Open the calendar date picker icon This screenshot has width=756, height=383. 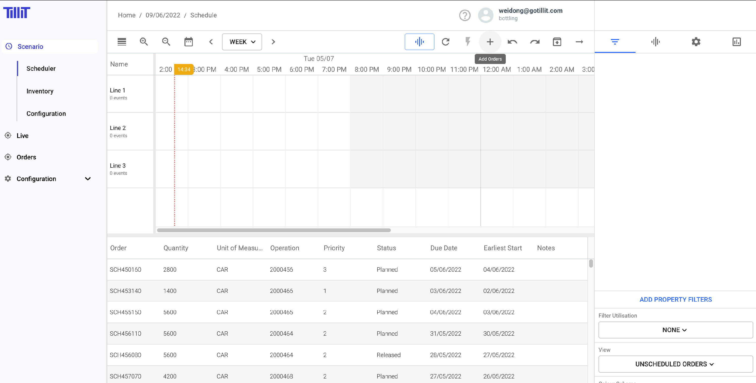pos(188,42)
